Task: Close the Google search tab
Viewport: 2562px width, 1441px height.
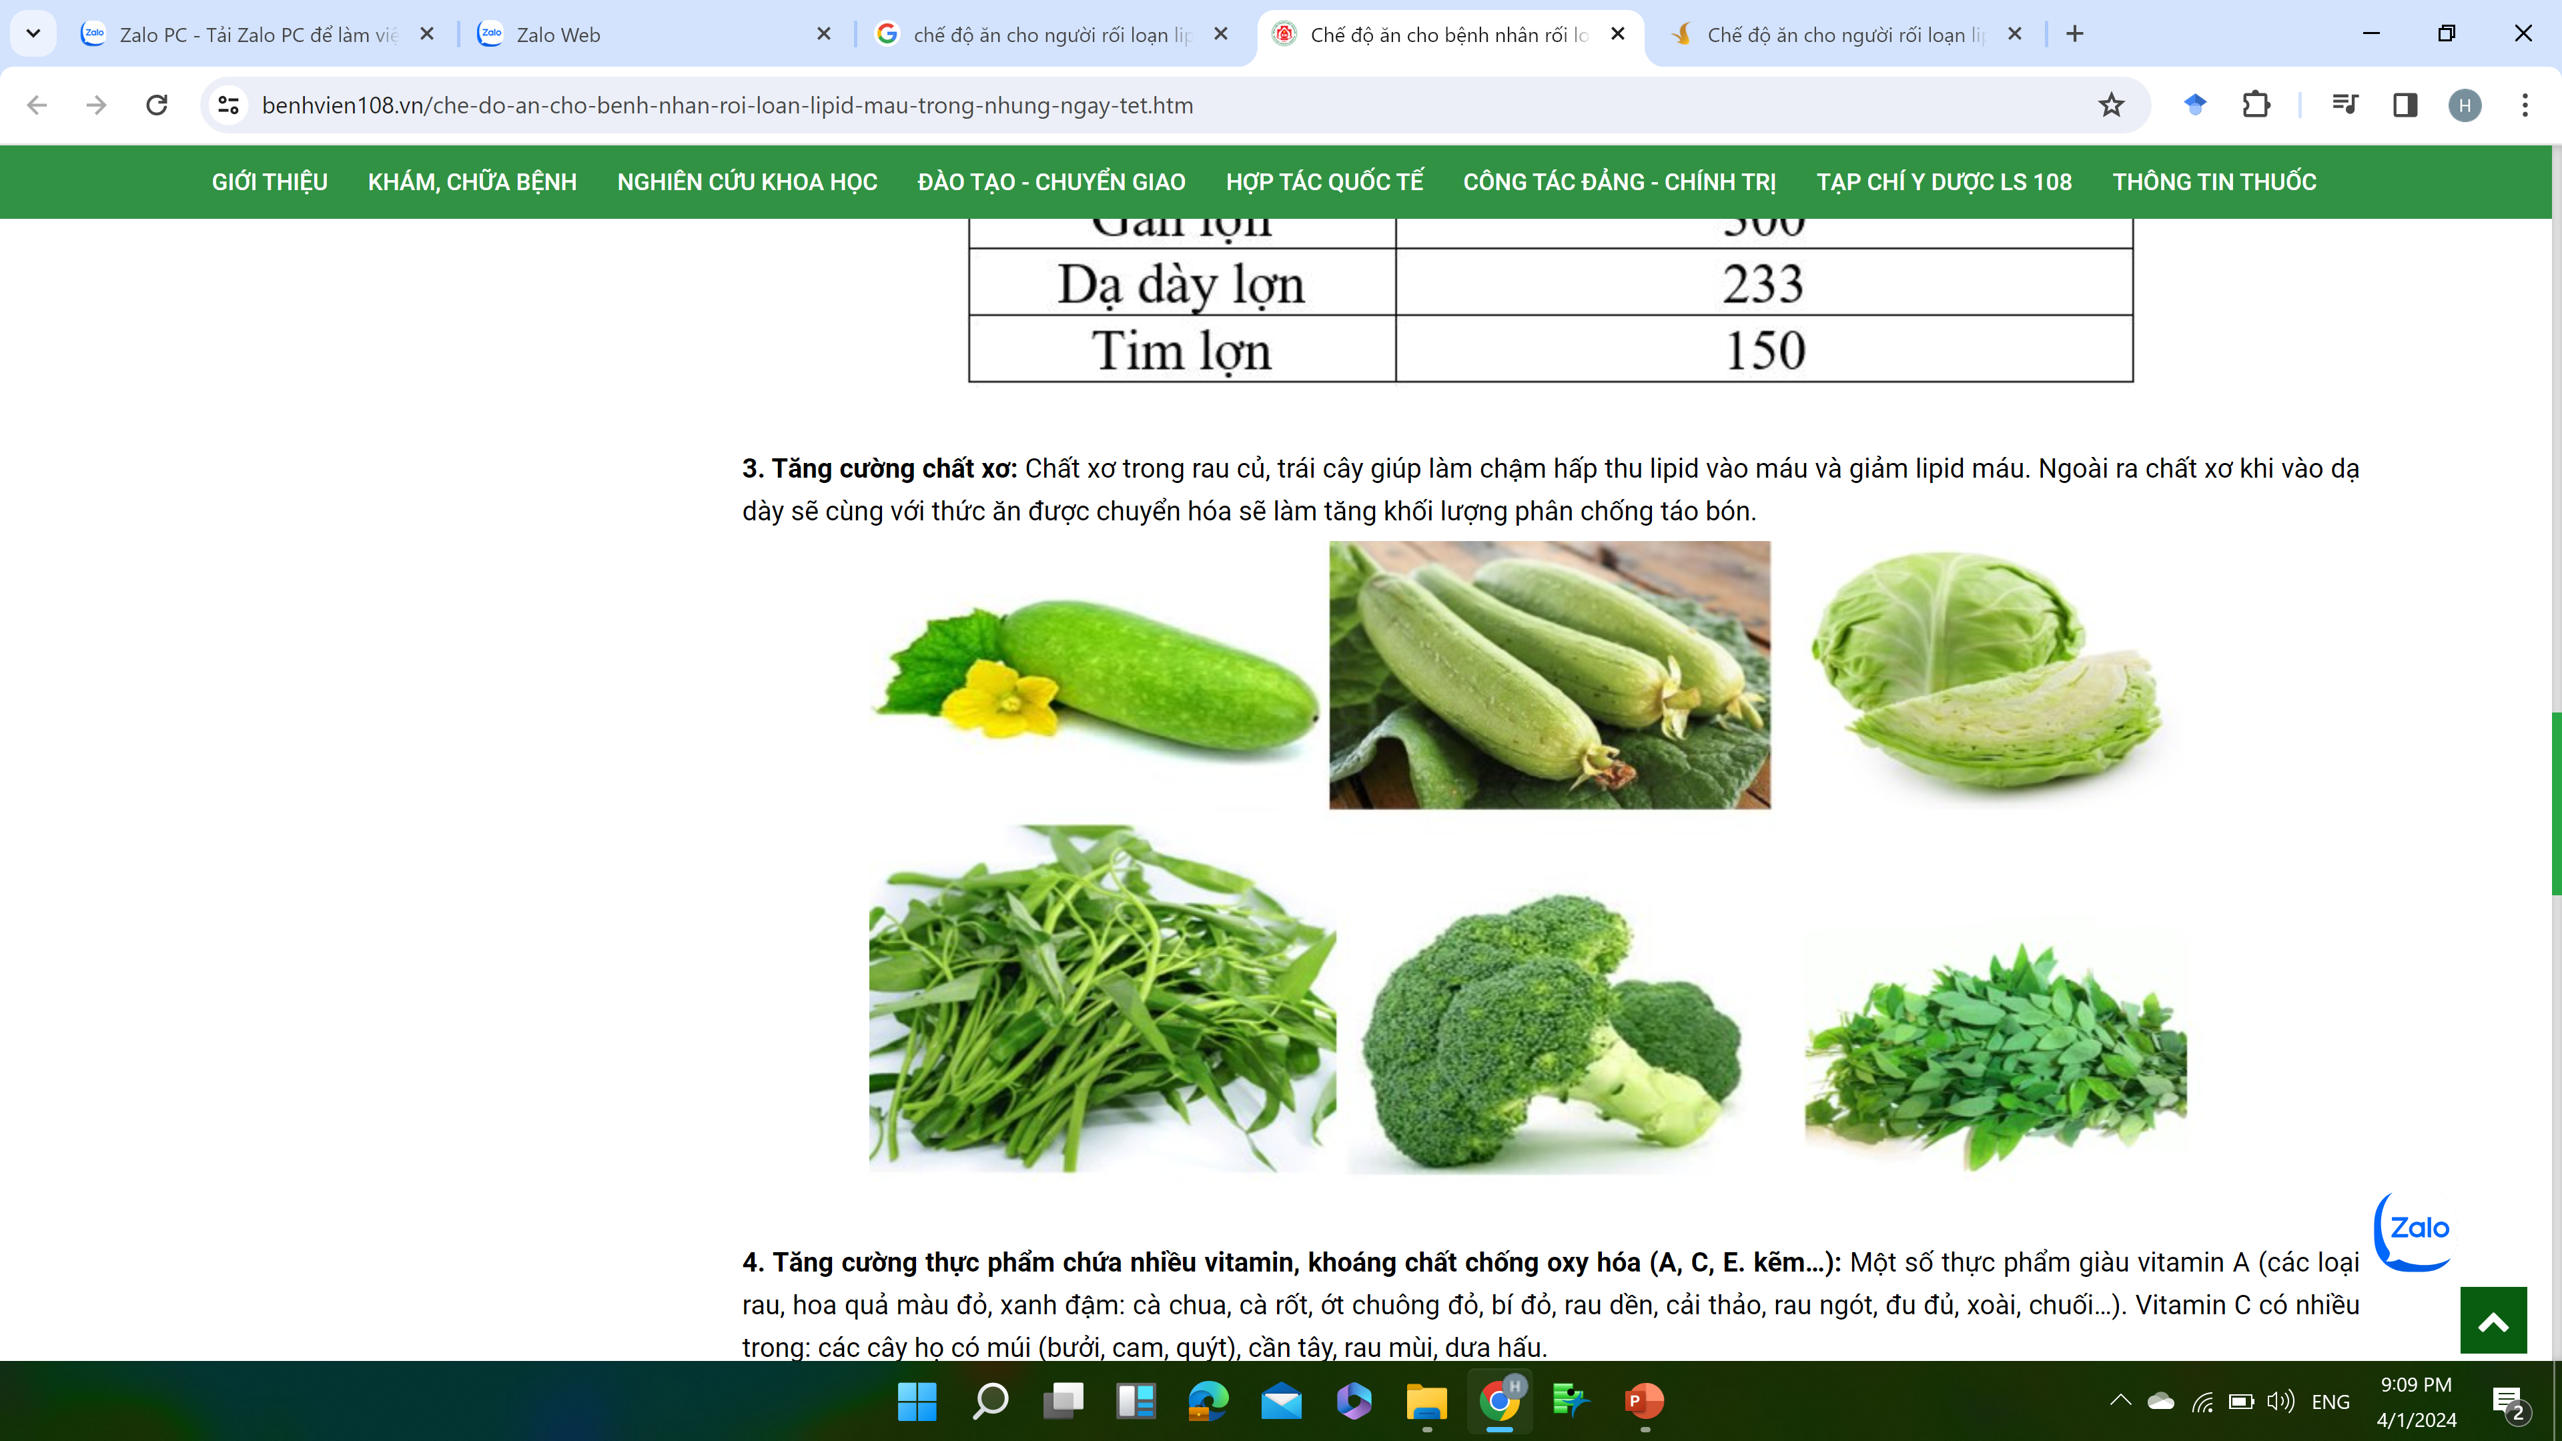Action: 1220,34
